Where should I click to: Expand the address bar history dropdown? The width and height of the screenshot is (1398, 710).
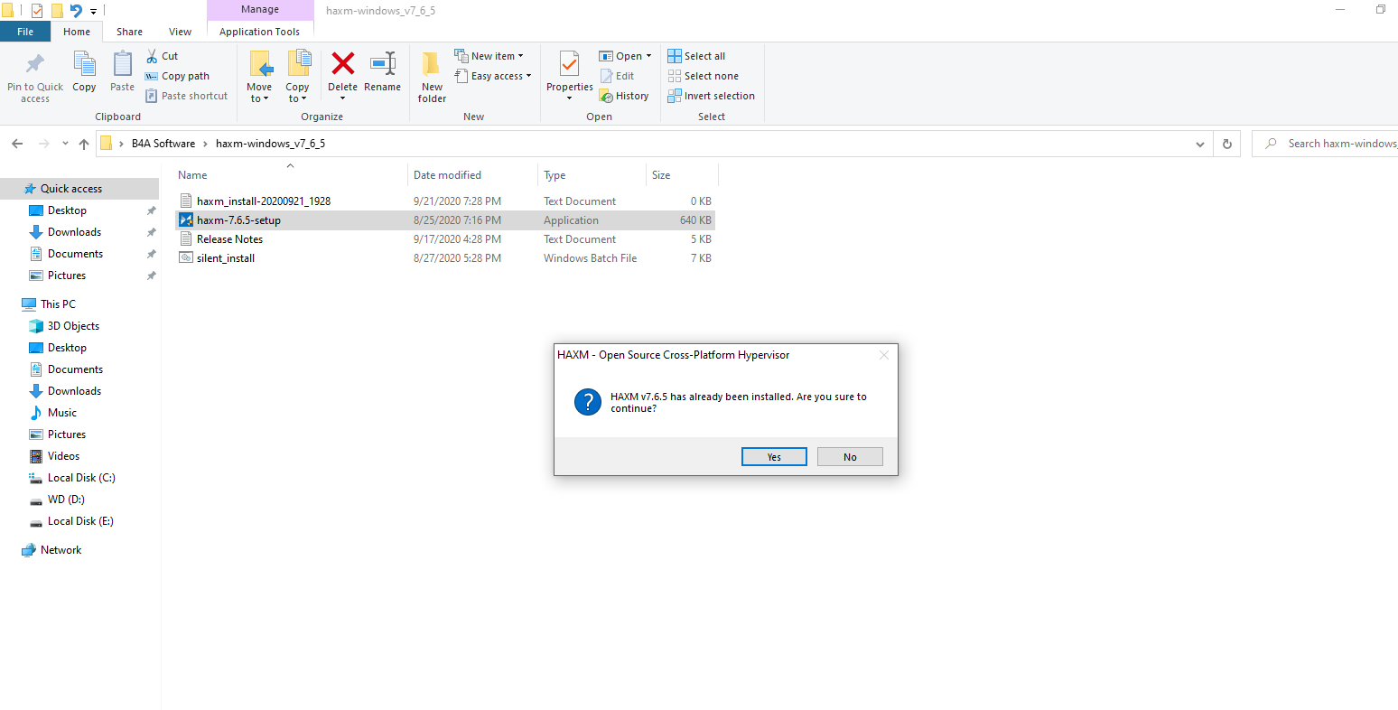1199,144
